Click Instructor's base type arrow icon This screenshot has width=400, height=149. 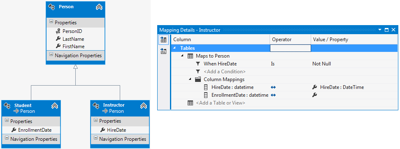[x=105, y=111]
